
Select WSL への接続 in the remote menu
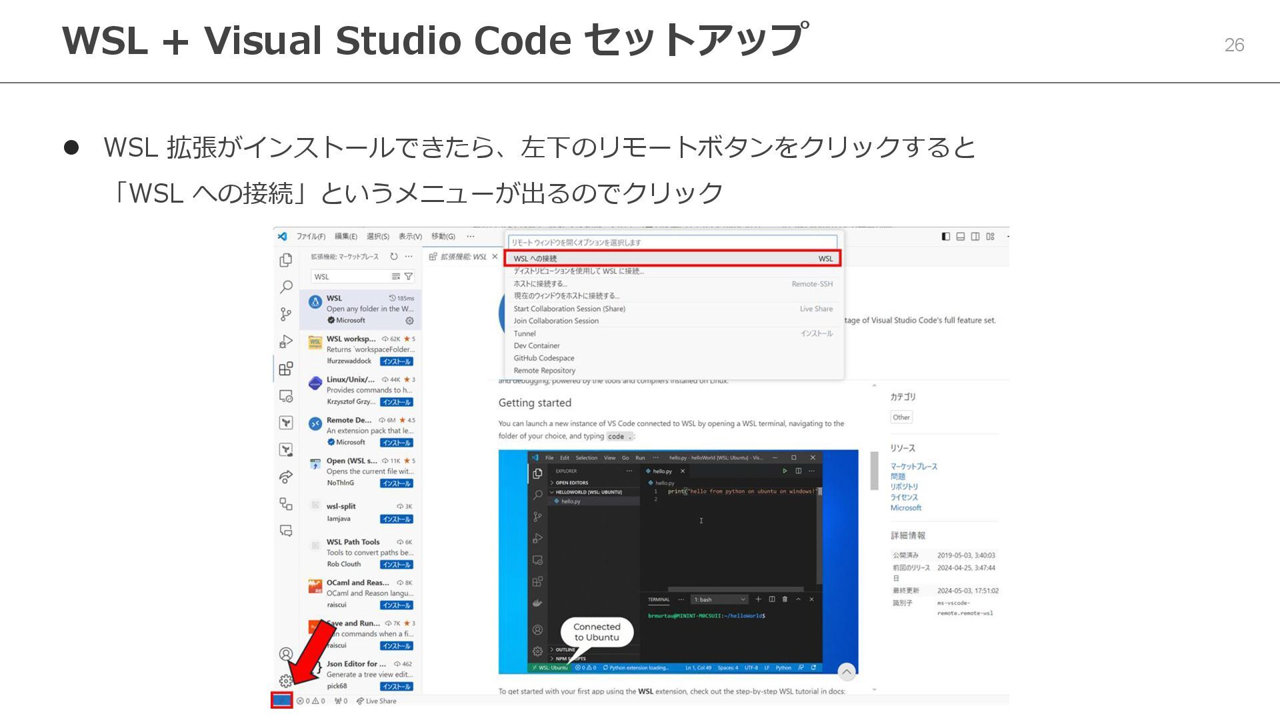point(673,259)
